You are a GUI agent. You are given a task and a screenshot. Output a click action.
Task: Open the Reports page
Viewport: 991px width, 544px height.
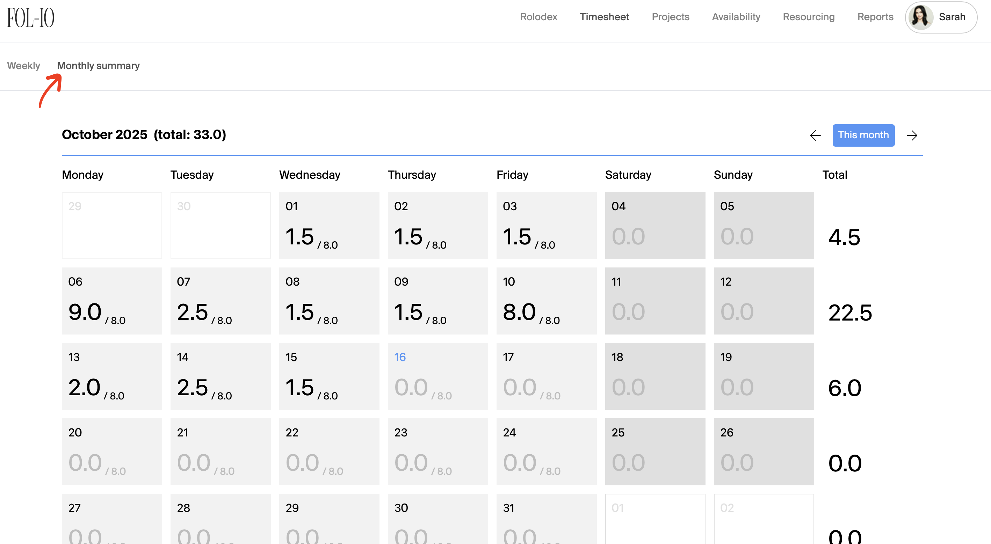tap(875, 17)
